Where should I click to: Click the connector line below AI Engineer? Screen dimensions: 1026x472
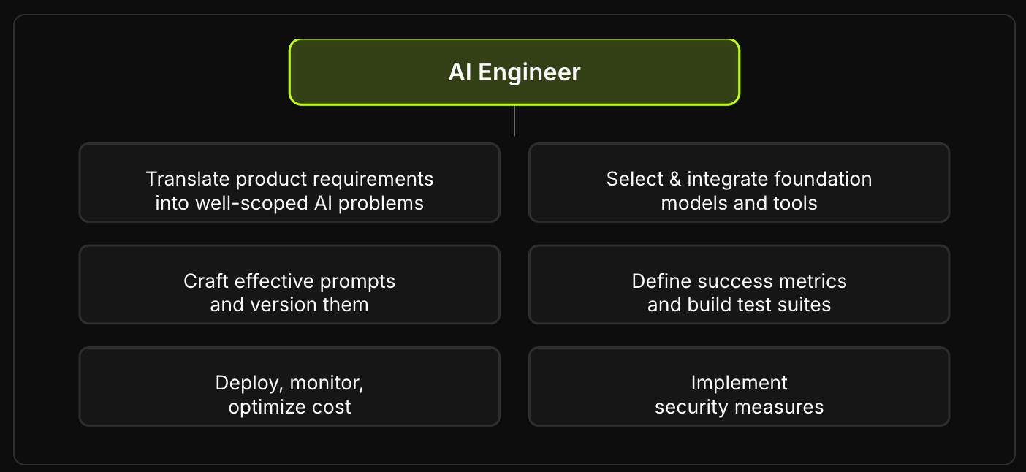tap(514, 121)
